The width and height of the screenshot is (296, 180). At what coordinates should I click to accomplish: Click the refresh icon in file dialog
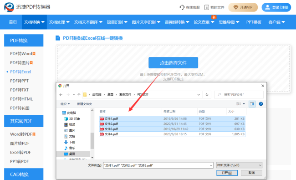pyautogui.click(x=207, y=95)
